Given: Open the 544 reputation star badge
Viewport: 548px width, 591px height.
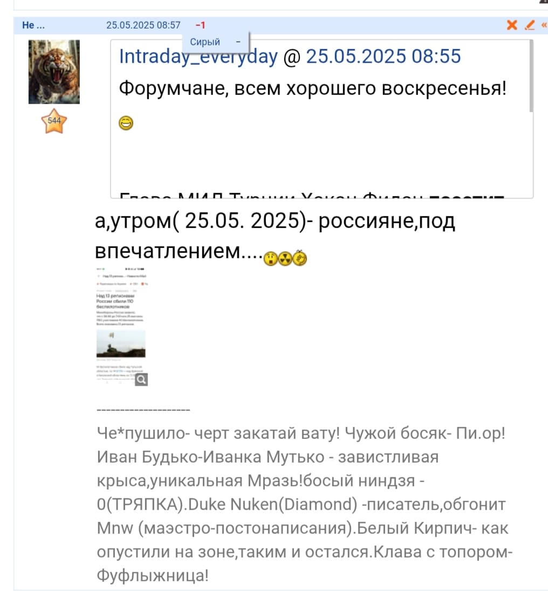Looking at the screenshot, I should tap(54, 121).
